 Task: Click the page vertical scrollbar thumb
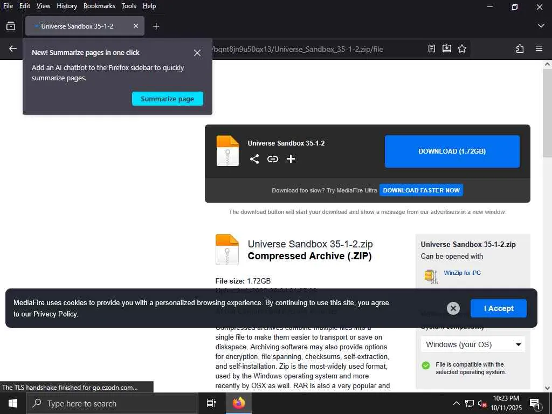coord(547,114)
